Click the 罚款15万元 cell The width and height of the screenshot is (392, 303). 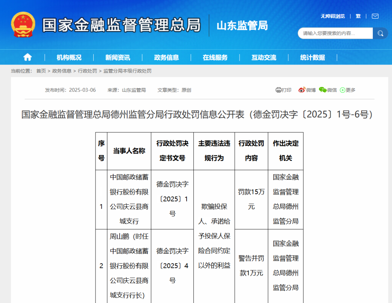pyautogui.click(x=251, y=199)
